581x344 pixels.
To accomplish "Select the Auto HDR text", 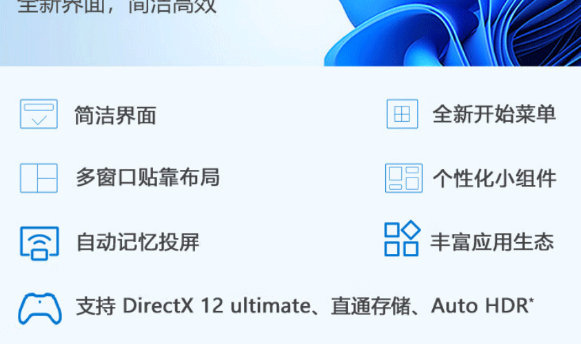I will coord(480,306).
